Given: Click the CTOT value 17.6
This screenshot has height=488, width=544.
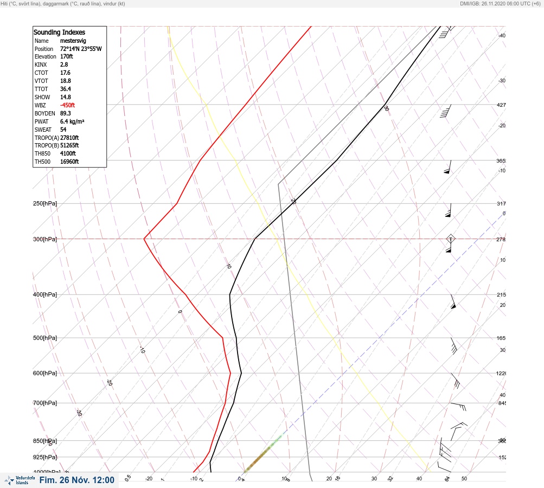Looking at the screenshot, I should click(65, 73).
